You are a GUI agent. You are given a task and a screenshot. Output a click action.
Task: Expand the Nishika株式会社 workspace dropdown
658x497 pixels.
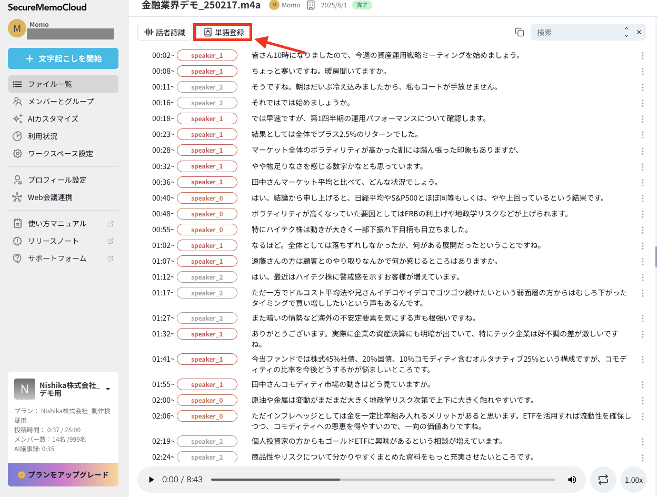(108, 389)
